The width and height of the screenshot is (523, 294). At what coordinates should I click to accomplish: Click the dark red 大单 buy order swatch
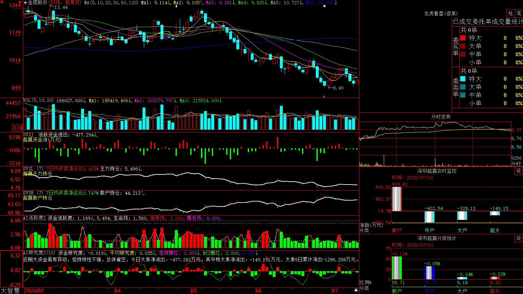pyautogui.click(x=463, y=46)
